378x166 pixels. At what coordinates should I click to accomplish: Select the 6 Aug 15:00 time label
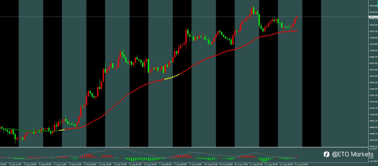pos(150,164)
